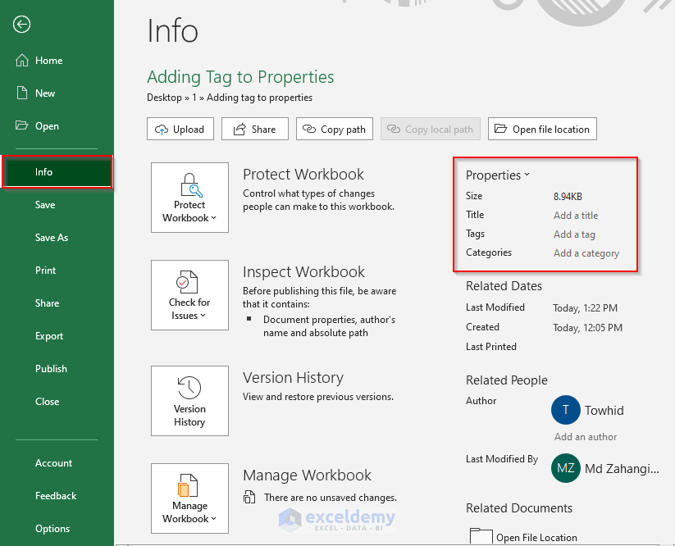This screenshot has width=675, height=546.
Task: Select Save As in the sidebar
Action: (52, 237)
